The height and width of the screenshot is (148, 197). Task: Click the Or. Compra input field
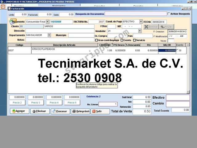tap(117, 36)
